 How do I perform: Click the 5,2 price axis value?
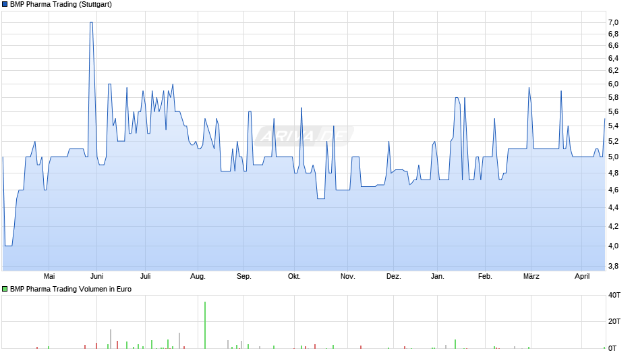click(x=613, y=142)
